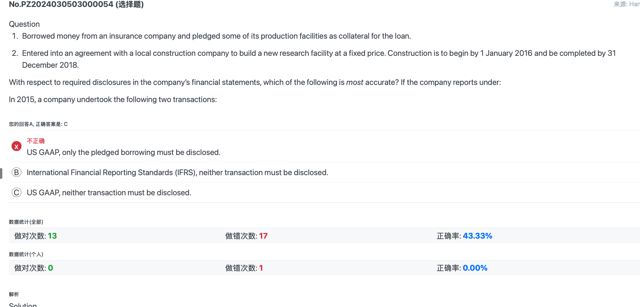Image resolution: width=640 pixels, height=307 pixels.
Task: Click the overall 做对次数 13 value
Action: pyautogui.click(x=52, y=236)
